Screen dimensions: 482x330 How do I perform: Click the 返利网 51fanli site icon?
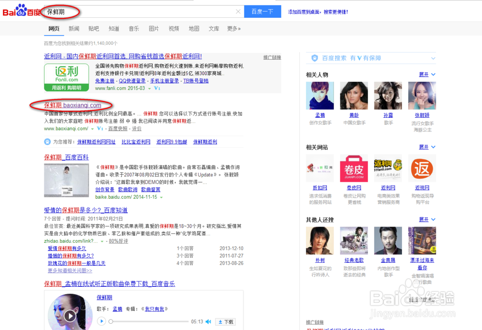(x=388, y=168)
